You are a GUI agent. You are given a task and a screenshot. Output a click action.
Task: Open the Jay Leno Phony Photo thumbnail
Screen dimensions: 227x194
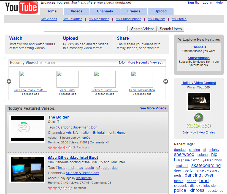pos(30,79)
